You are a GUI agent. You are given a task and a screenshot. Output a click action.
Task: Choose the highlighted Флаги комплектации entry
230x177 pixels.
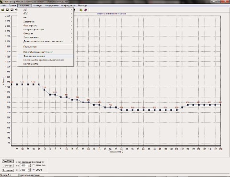pyautogui.click(x=46, y=56)
